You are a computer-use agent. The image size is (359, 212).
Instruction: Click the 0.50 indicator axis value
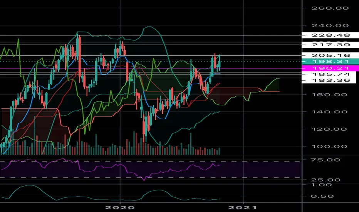point(322,196)
